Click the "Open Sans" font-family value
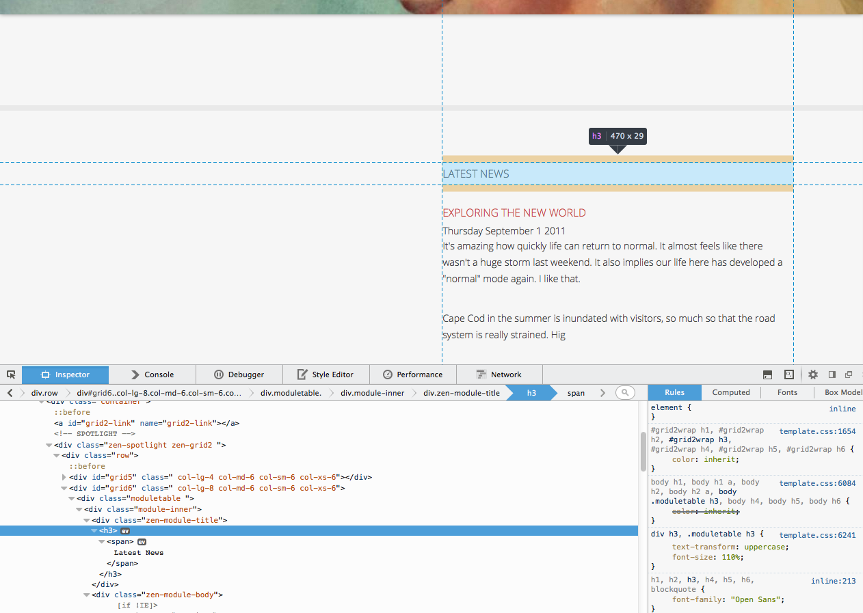 click(x=755, y=599)
